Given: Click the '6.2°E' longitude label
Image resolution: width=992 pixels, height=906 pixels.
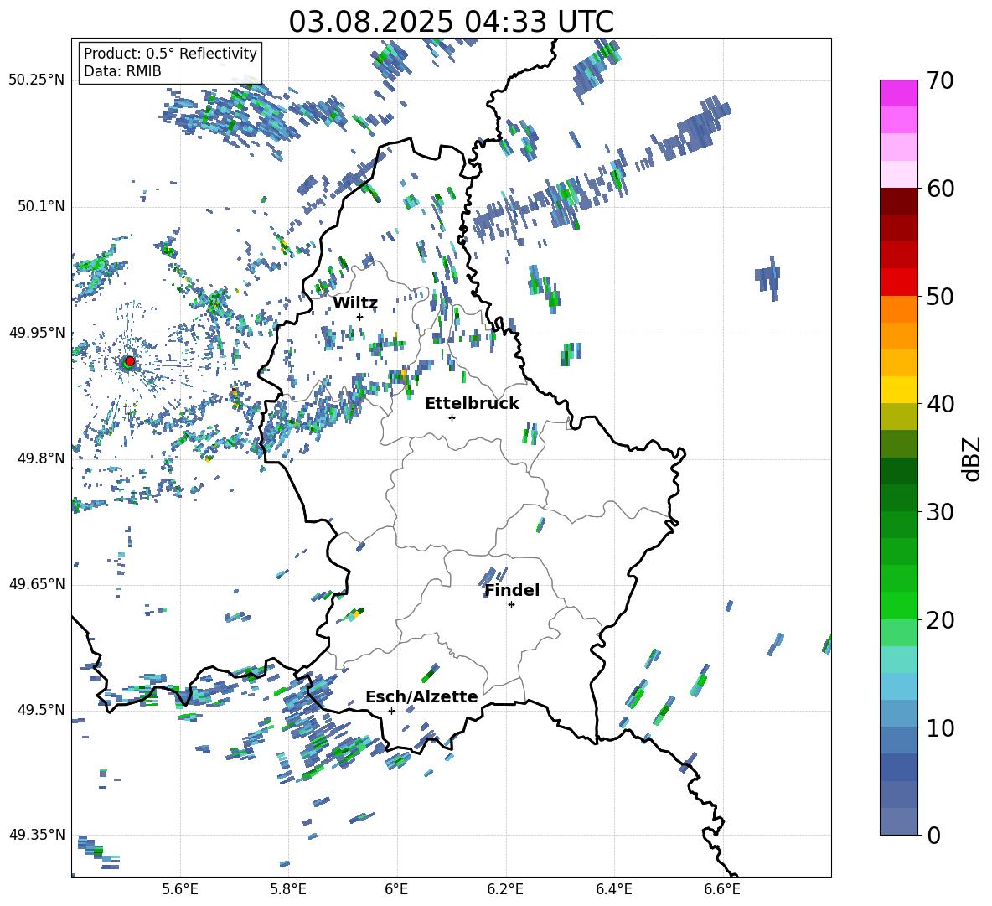Looking at the screenshot, I should point(505,889).
